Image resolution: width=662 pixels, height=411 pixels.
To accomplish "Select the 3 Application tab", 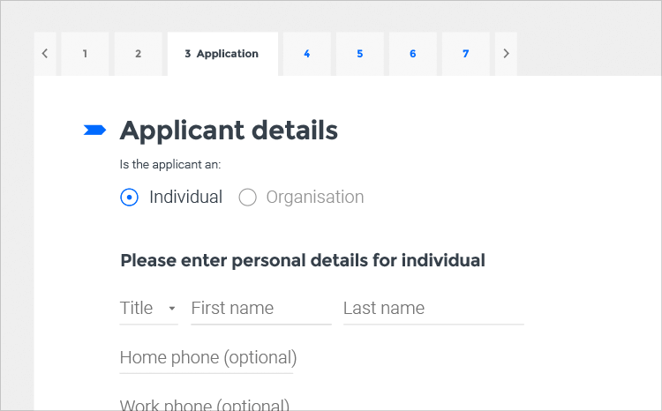I will [222, 54].
